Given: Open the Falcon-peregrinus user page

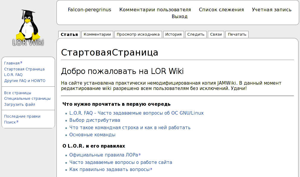Looking at the screenshot, I should tap(89, 10).
